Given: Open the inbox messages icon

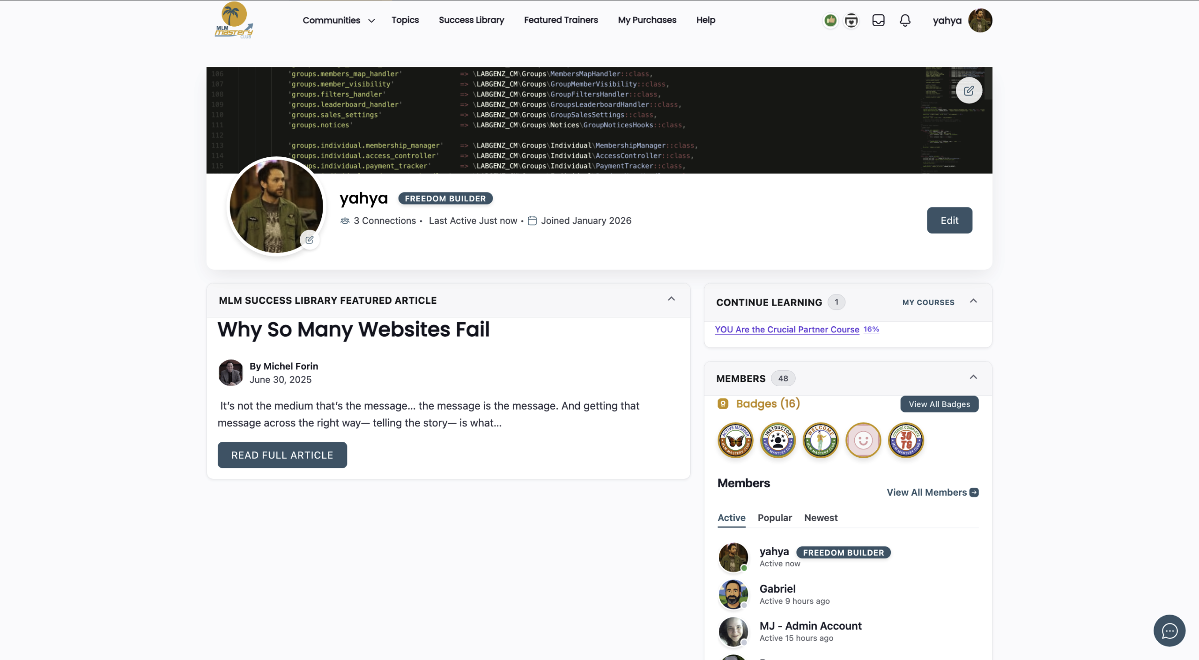Looking at the screenshot, I should click(878, 21).
